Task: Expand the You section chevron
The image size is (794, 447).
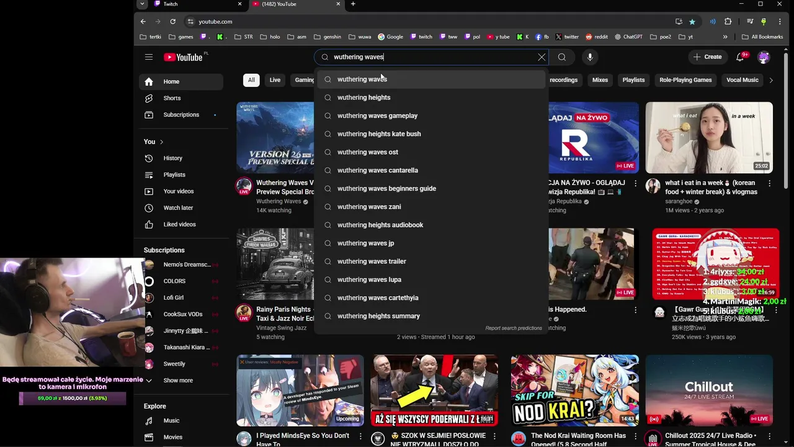Action: pos(161,142)
